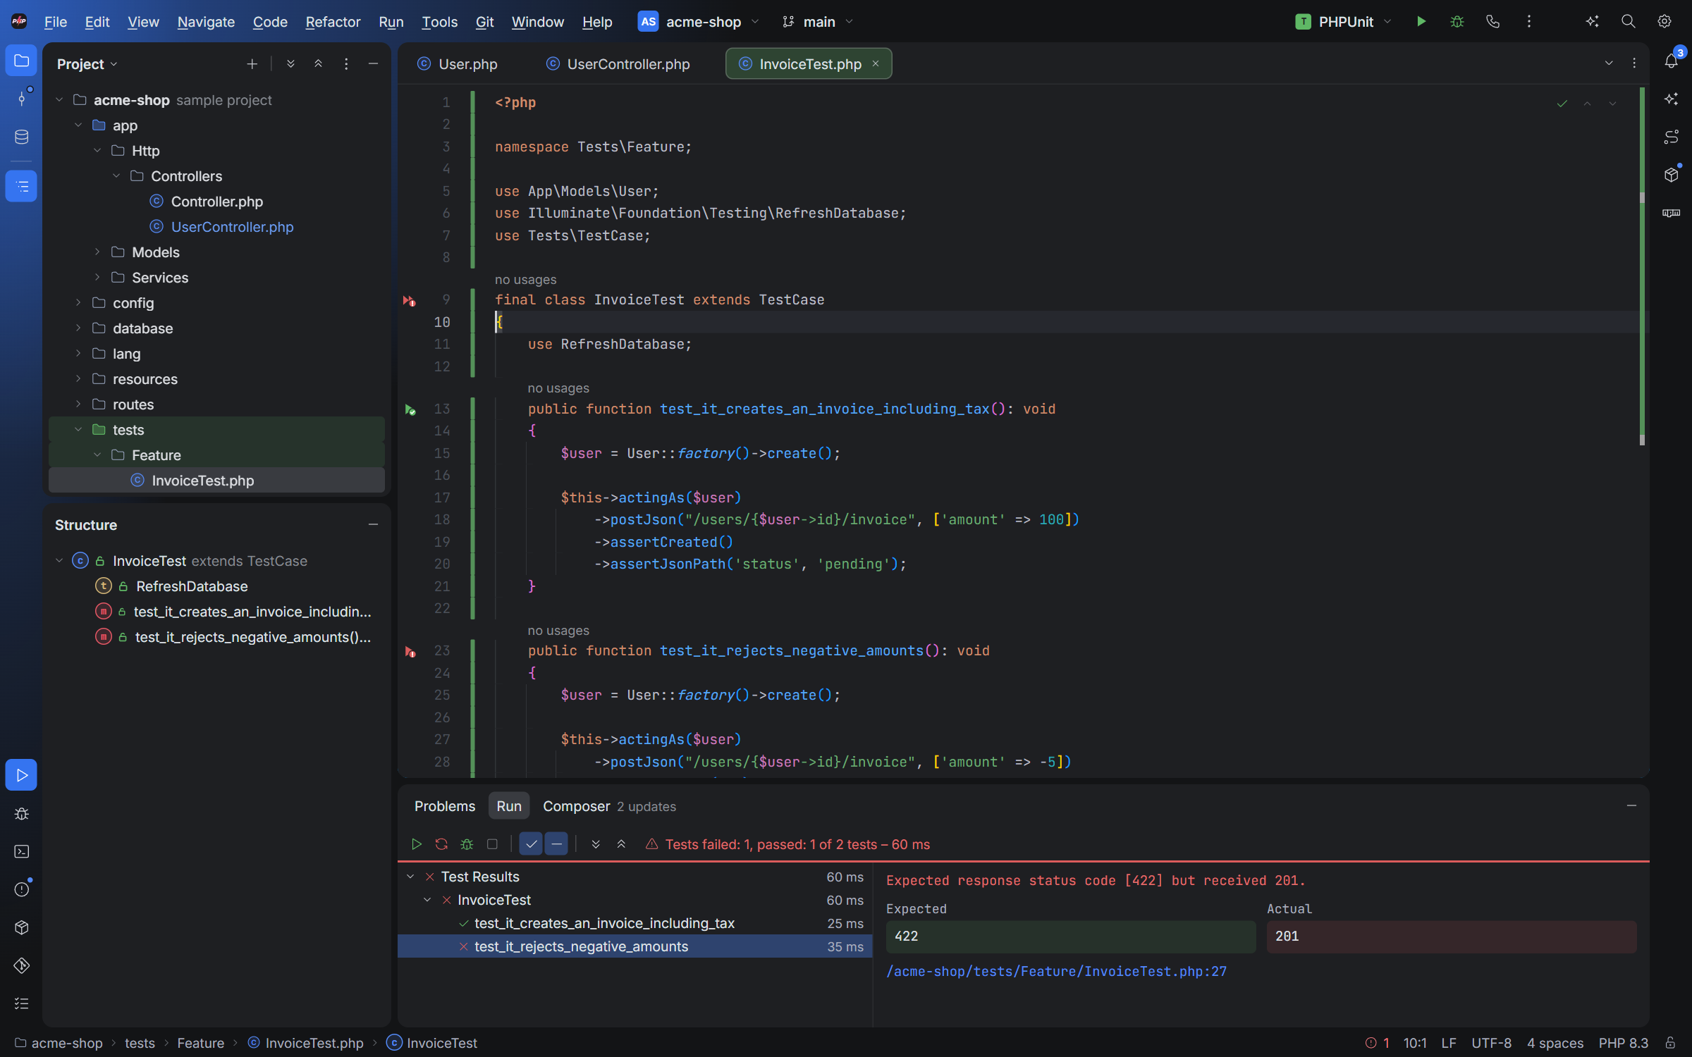Collapse InvoiceTest node in test results
The height and width of the screenshot is (1057, 1692).
(x=427, y=900)
